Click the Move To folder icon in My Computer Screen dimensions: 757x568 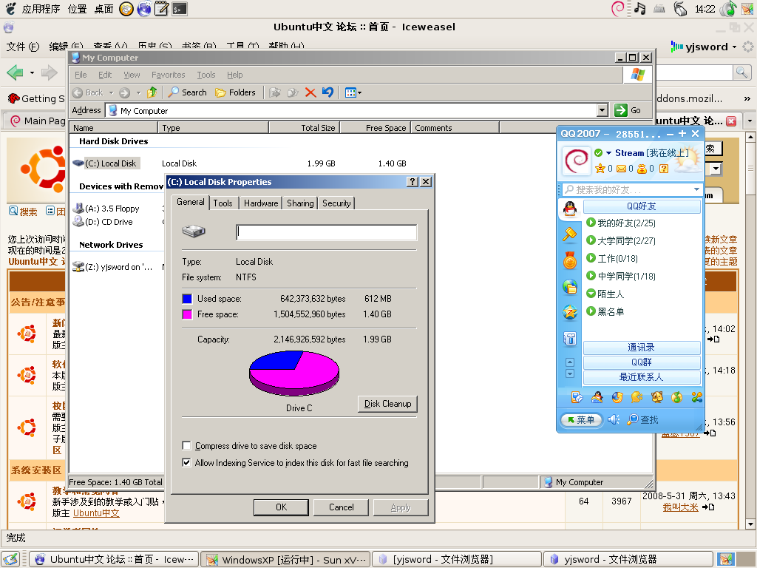tap(275, 92)
